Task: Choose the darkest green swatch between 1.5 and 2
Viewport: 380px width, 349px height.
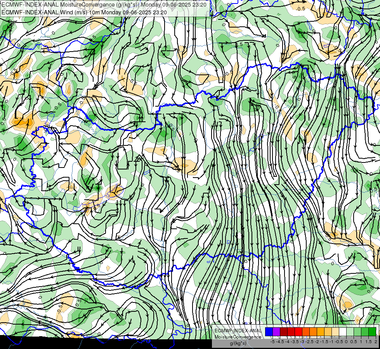Action: [372, 332]
